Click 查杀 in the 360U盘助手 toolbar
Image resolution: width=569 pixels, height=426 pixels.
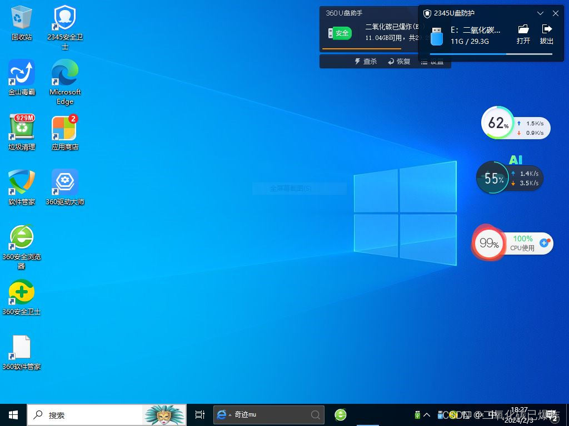pos(366,62)
